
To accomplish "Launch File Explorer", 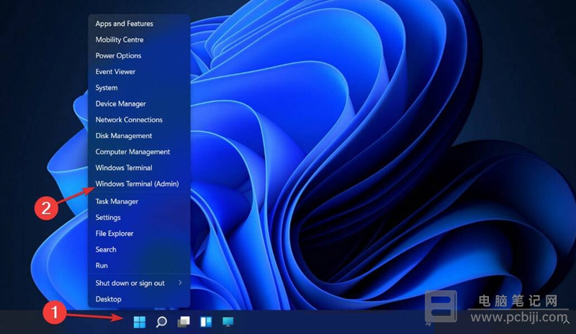I will click(x=114, y=233).
